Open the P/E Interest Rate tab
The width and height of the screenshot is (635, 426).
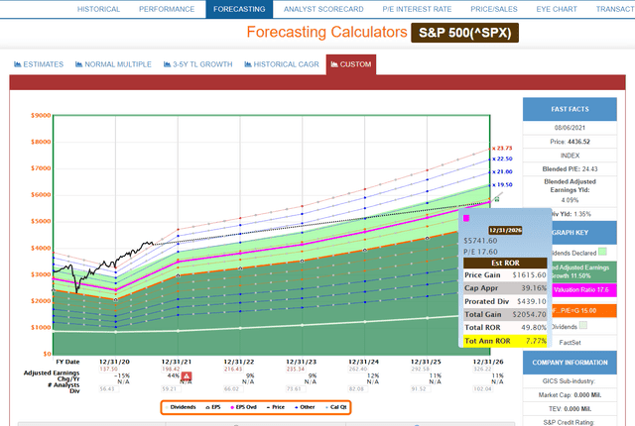(417, 9)
